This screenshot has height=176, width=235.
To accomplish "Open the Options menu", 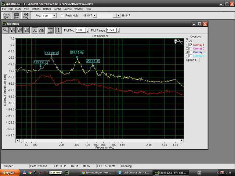I will 36,9.
